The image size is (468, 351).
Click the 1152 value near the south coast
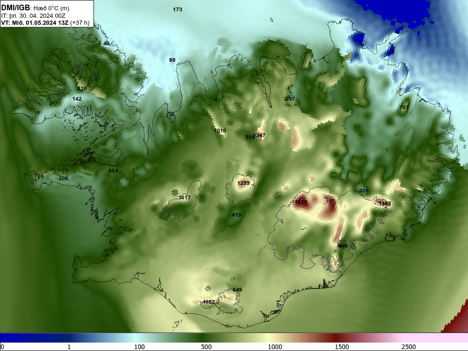209,302
